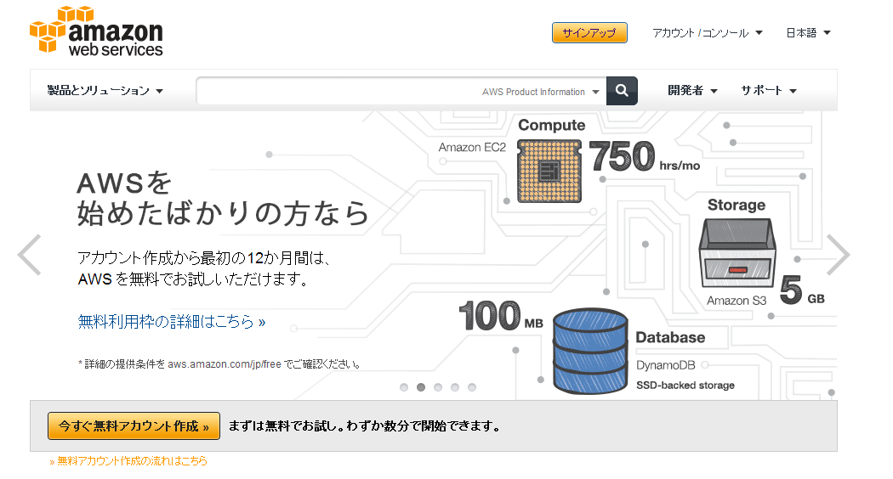The width and height of the screenshot is (893, 479).
Task: Click the blue DynamoDB database cylinder icon
Action: click(x=590, y=351)
